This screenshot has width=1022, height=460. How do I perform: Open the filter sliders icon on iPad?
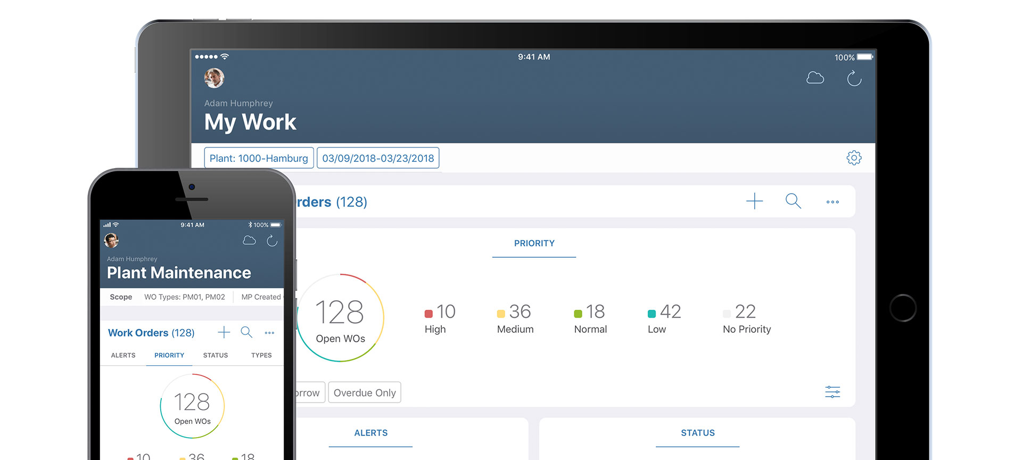pos(833,392)
